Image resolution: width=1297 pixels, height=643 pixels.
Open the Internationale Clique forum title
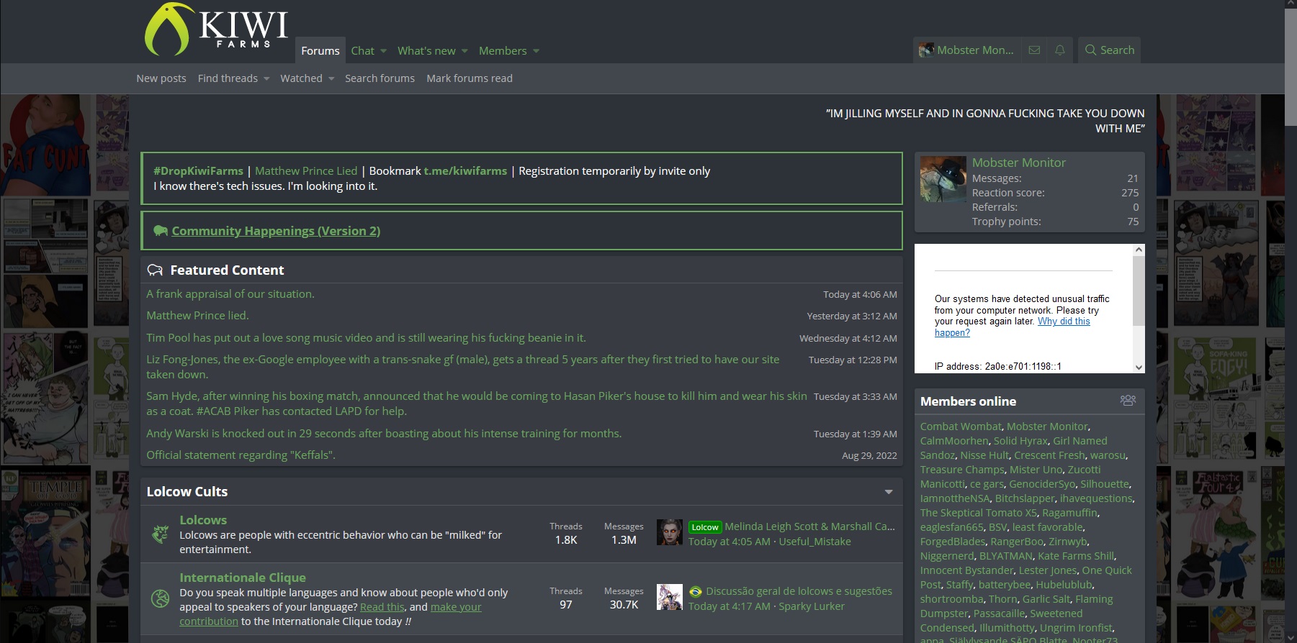click(243, 578)
